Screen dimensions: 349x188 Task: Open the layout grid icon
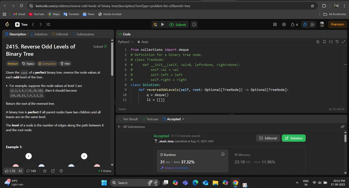point(275,25)
